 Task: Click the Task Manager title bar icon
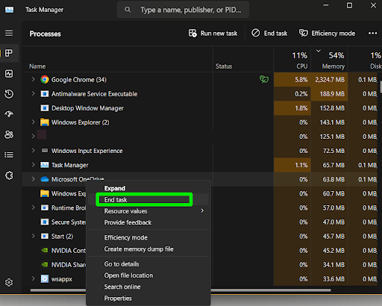point(10,10)
